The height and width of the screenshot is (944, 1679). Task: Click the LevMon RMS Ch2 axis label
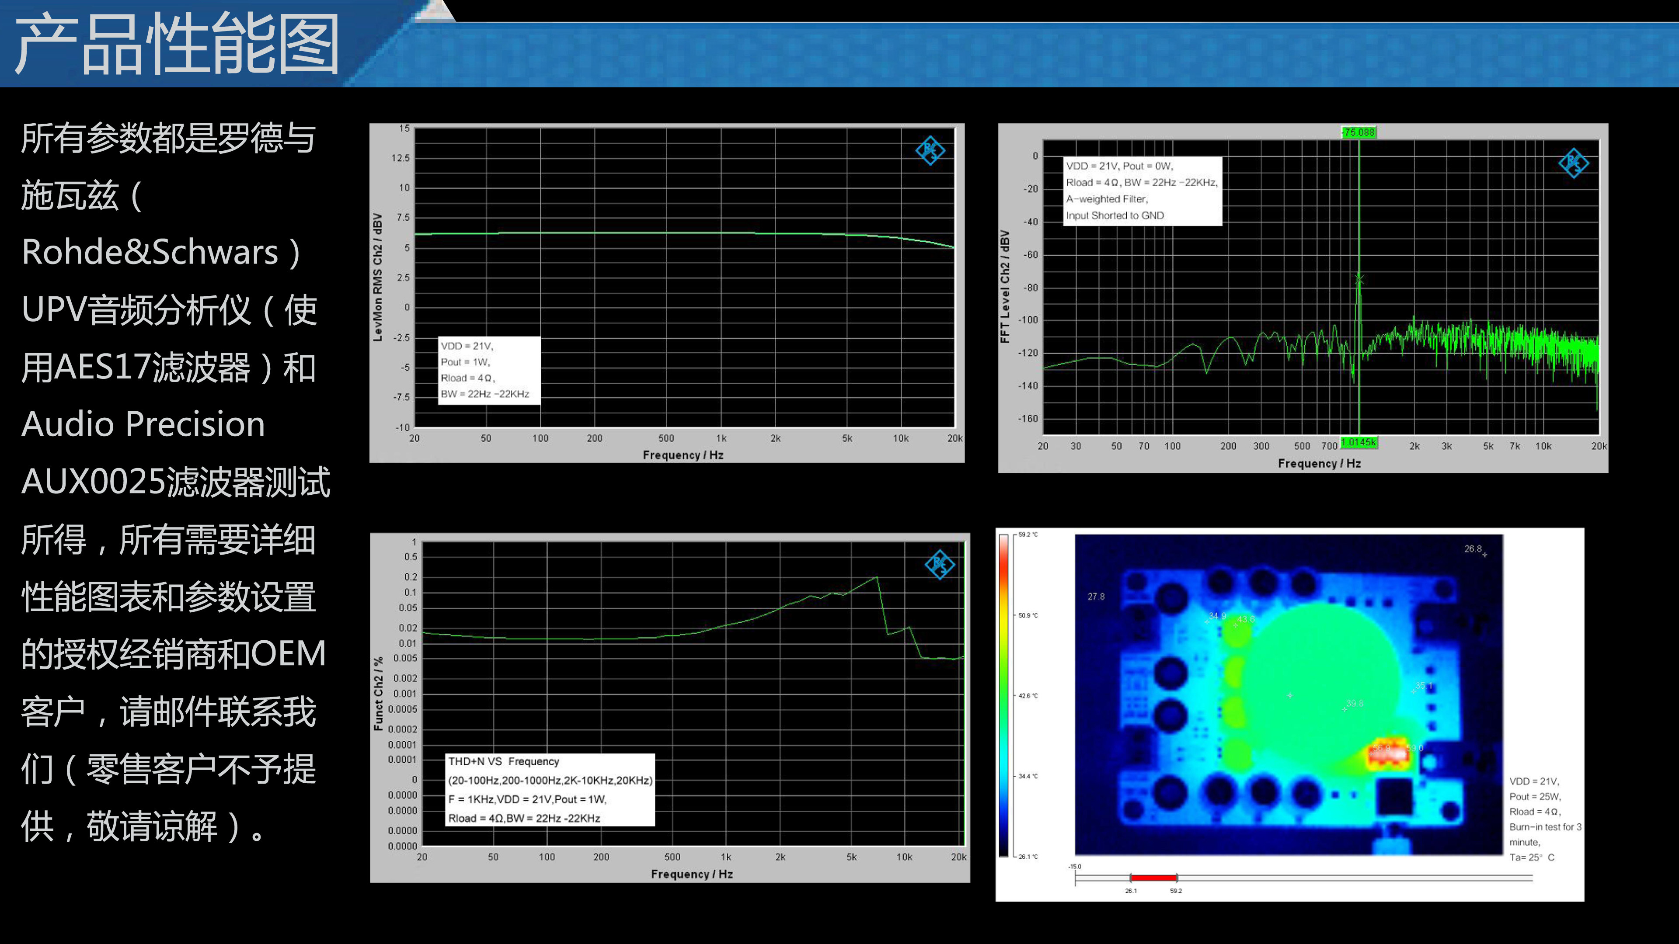[377, 277]
